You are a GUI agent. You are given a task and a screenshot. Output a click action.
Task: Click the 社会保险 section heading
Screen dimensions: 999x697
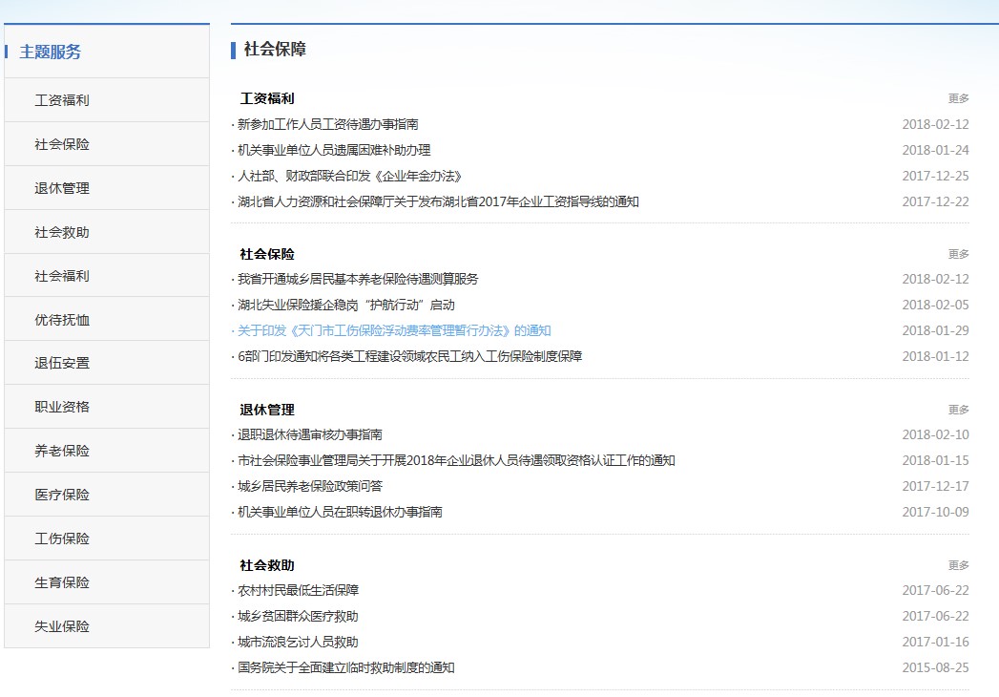267,254
